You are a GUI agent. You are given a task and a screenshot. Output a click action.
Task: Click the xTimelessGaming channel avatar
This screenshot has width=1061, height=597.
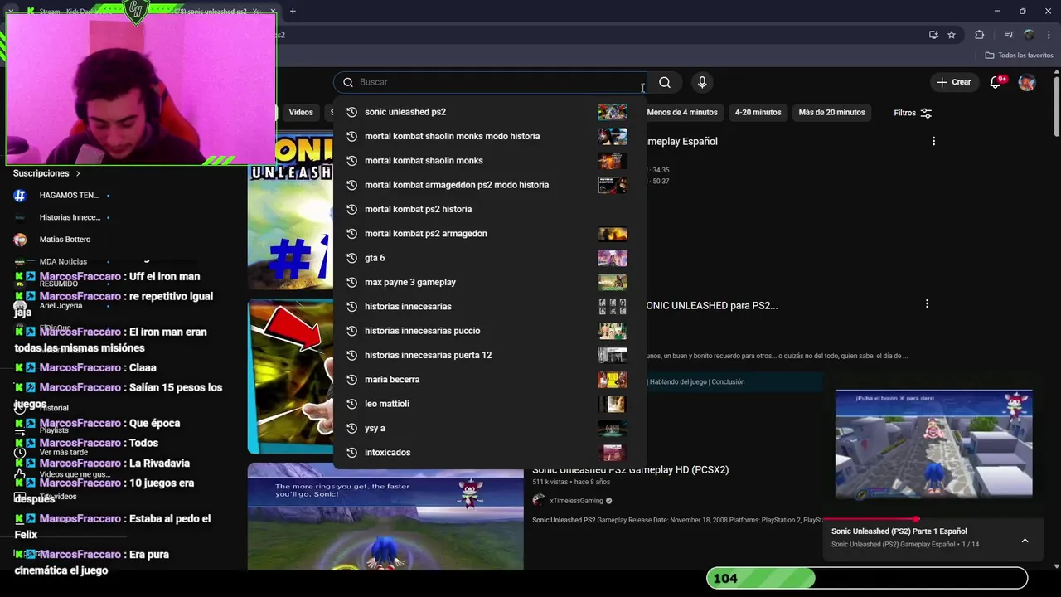click(539, 501)
